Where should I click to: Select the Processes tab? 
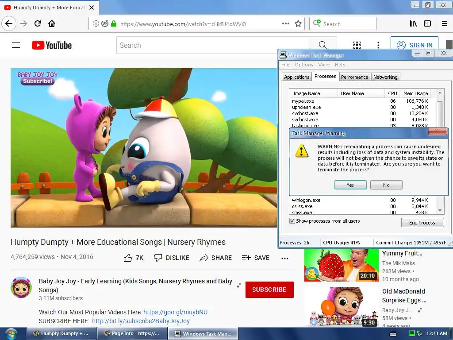(325, 76)
